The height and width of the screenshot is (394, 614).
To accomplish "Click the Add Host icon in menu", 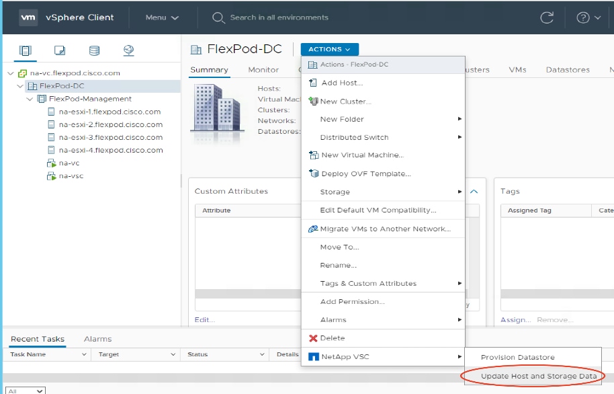I will [x=313, y=83].
